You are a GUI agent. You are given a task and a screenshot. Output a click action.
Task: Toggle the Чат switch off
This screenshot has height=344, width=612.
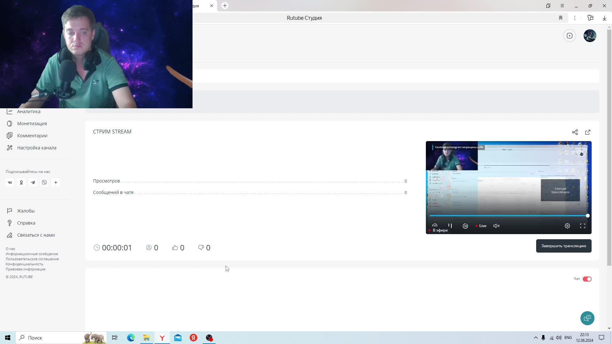point(587,279)
